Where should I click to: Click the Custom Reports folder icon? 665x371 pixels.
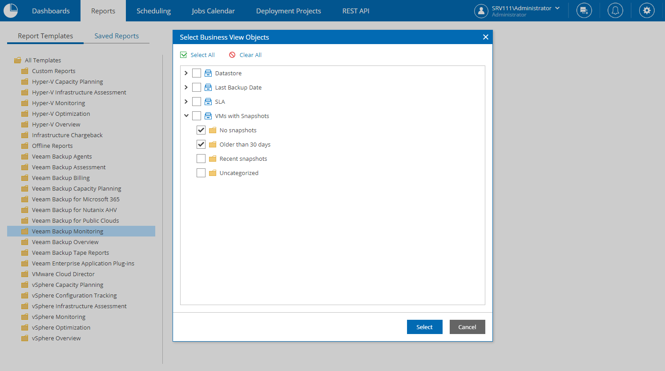click(25, 71)
